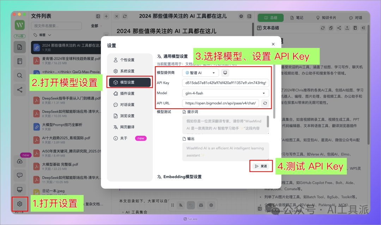
Task: Reset API URL with refresh icon
Action: (x=265, y=103)
